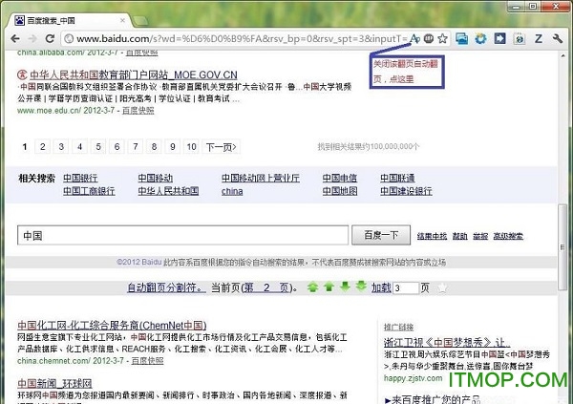The image size is (573, 404).
Task: Click the single green up arrow
Action: click(328, 287)
